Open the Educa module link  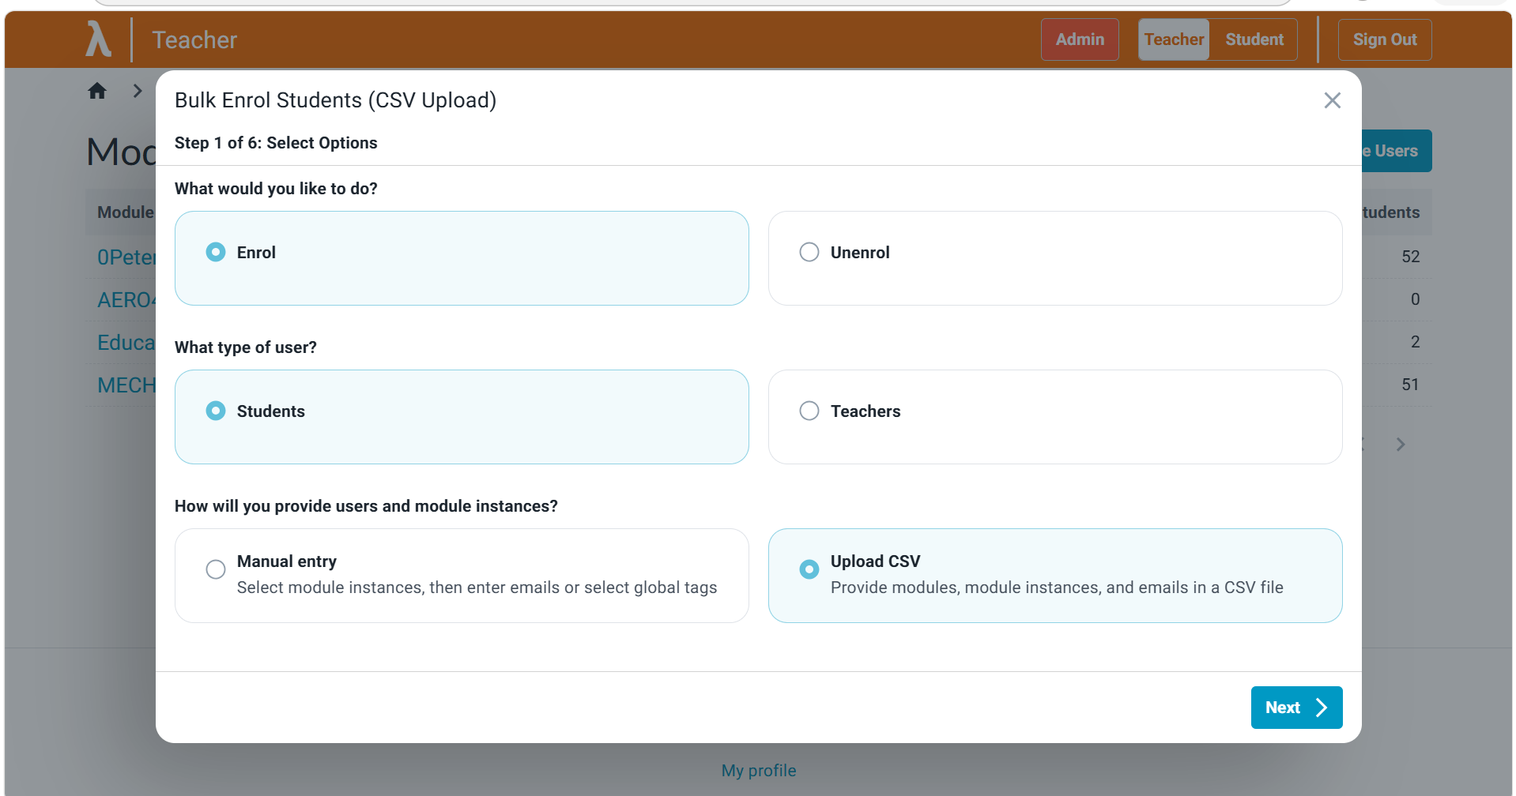126,343
